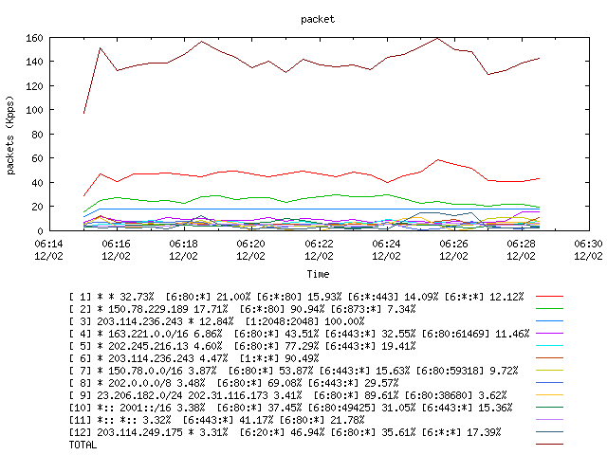The image size is (607, 455).
Task: Click yellow-olive line swatch for entry 7
Action: [x=549, y=371]
